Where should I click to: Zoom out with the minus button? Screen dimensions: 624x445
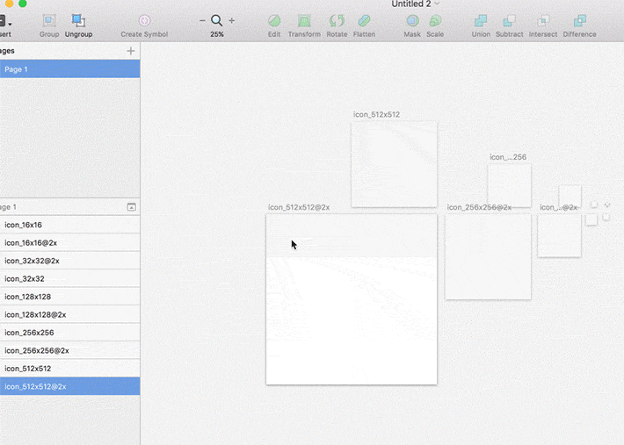point(202,20)
